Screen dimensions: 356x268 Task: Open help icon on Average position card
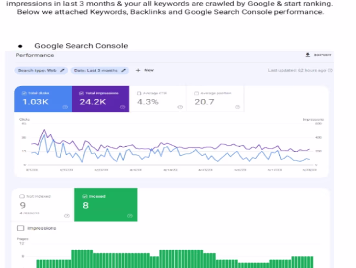(238, 107)
